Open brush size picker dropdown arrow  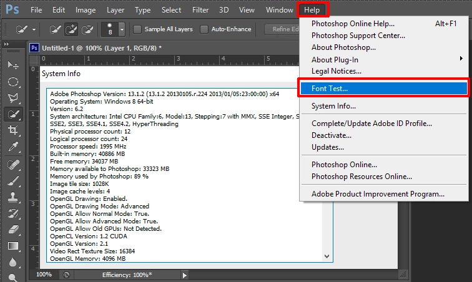click(x=122, y=29)
